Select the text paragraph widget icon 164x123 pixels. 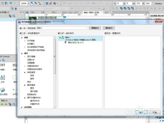(3, 77)
